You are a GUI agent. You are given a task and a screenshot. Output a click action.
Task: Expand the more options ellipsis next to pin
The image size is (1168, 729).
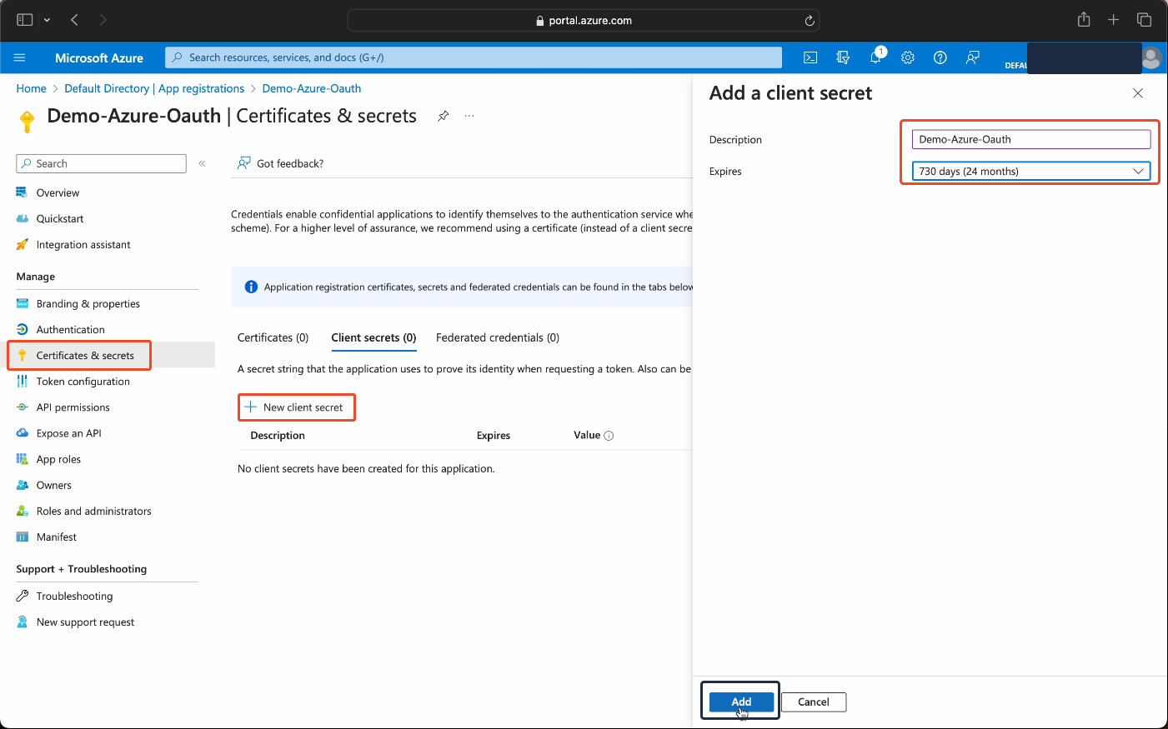[x=469, y=116]
